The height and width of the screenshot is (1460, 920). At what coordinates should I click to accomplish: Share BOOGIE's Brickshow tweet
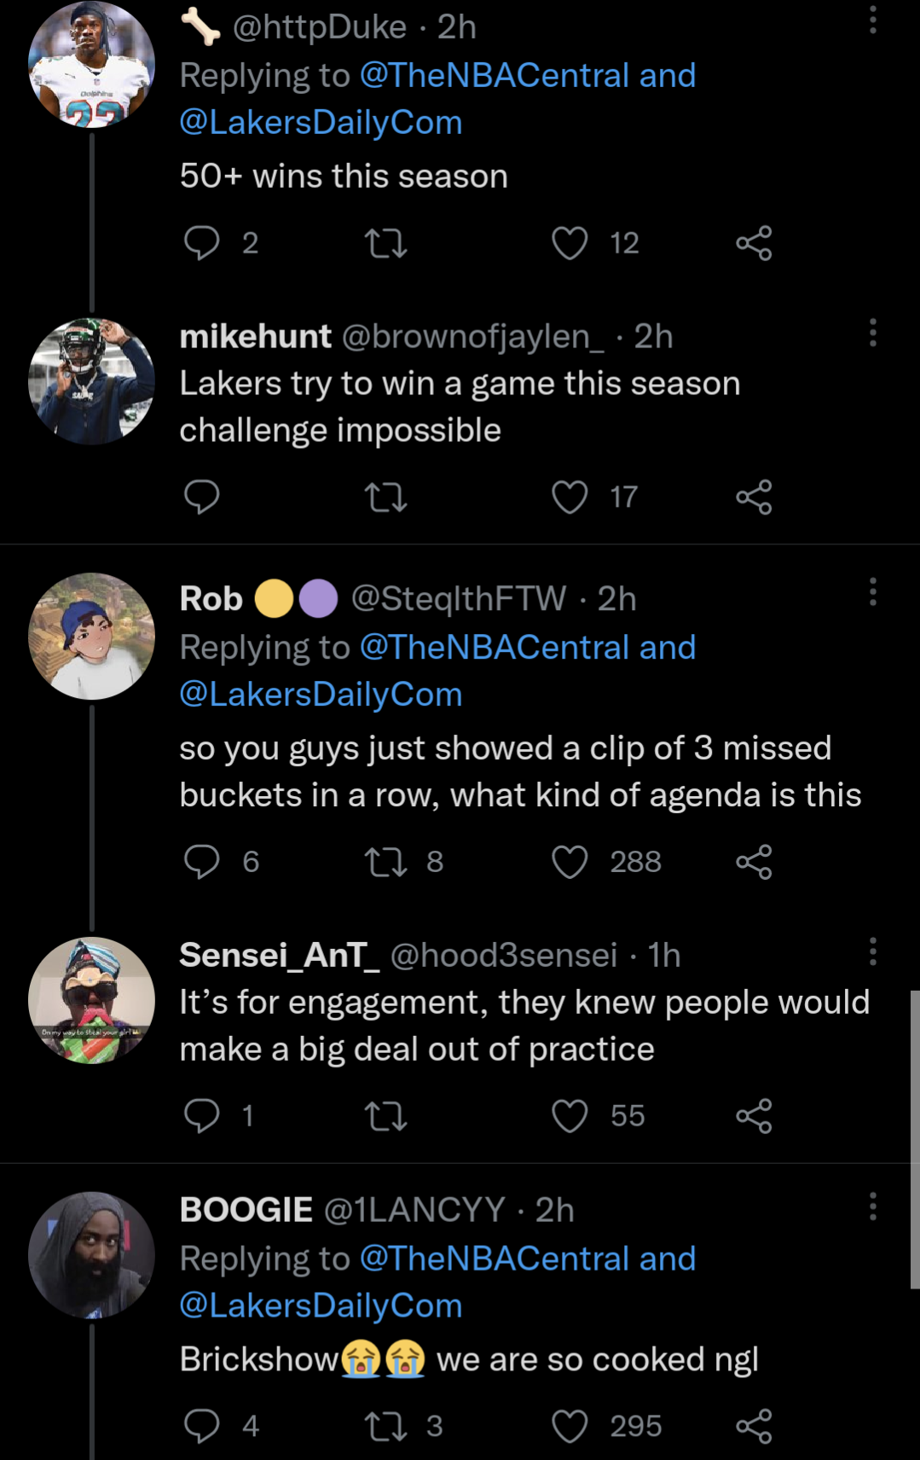point(754,1426)
